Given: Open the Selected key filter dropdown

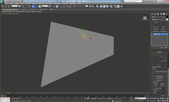Looking at the screenshot, I should (140, 98).
